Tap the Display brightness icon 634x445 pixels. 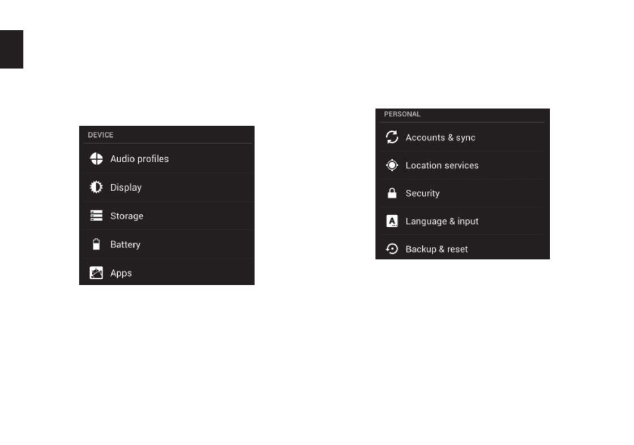coord(96,187)
